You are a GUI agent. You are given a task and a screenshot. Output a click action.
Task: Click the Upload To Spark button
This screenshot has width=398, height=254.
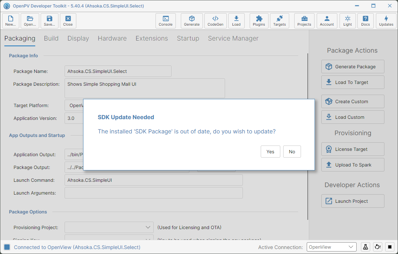[353, 165]
